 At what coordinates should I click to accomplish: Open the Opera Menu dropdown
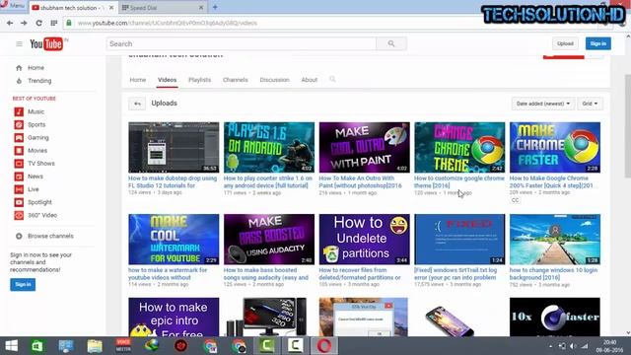pos(13,5)
